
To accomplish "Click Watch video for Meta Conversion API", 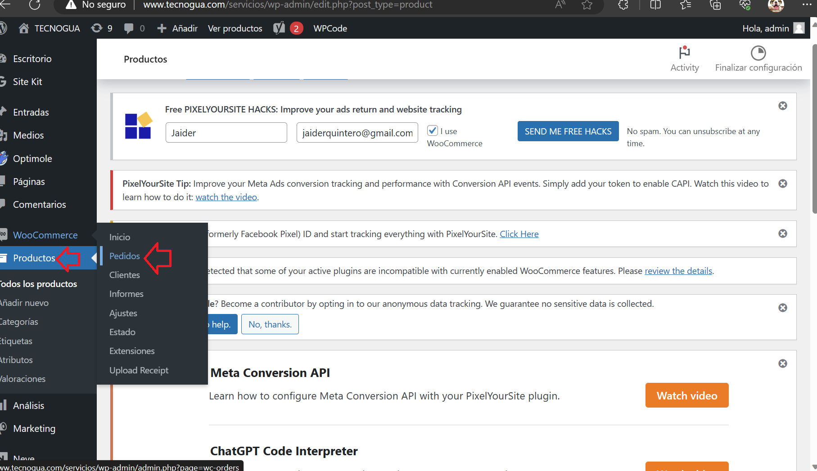I will (687, 395).
